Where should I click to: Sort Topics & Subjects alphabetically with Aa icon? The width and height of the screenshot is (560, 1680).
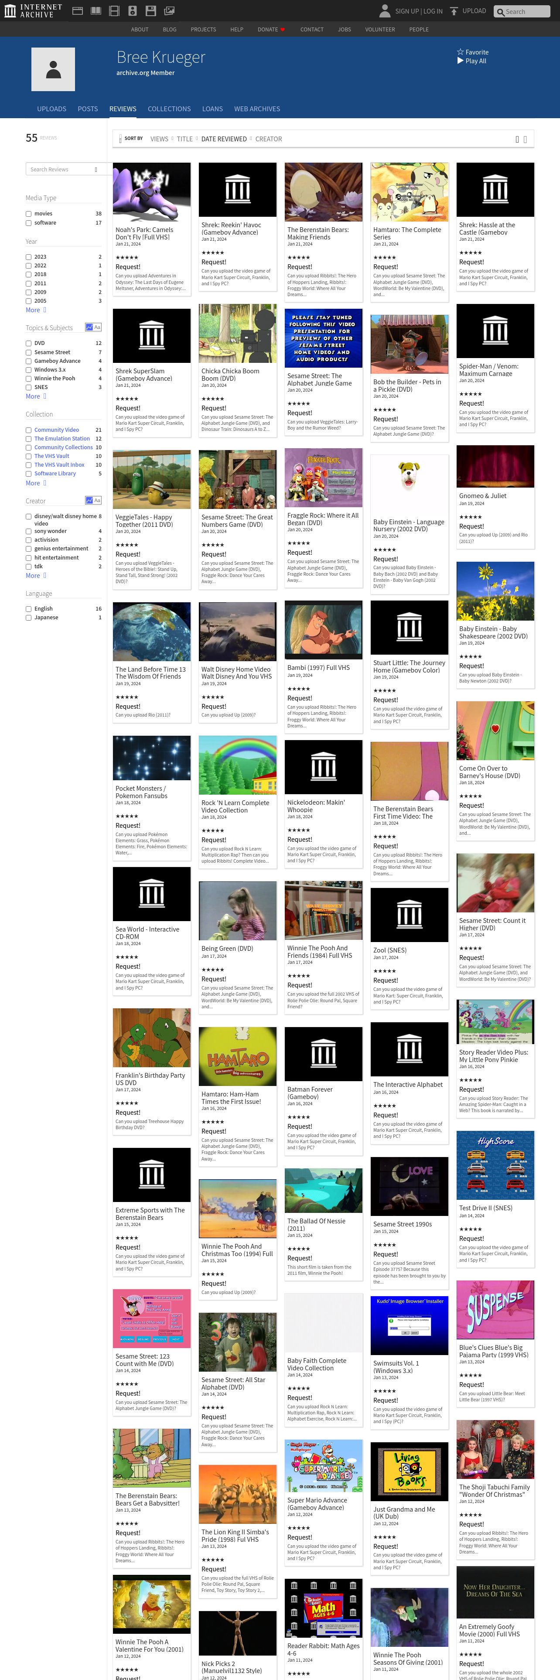click(97, 328)
